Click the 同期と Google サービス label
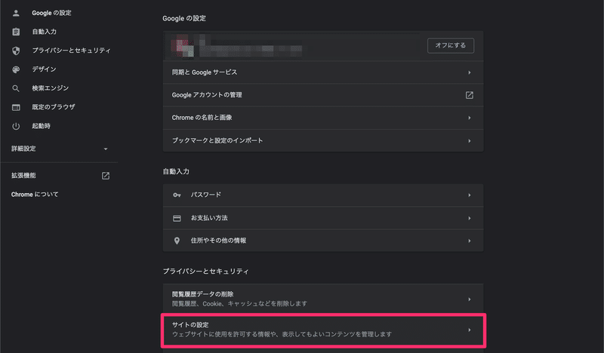 (205, 72)
